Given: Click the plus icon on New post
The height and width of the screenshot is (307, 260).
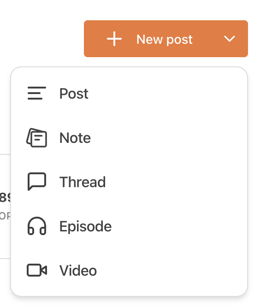Looking at the screenshot, I should pos(114,39).
